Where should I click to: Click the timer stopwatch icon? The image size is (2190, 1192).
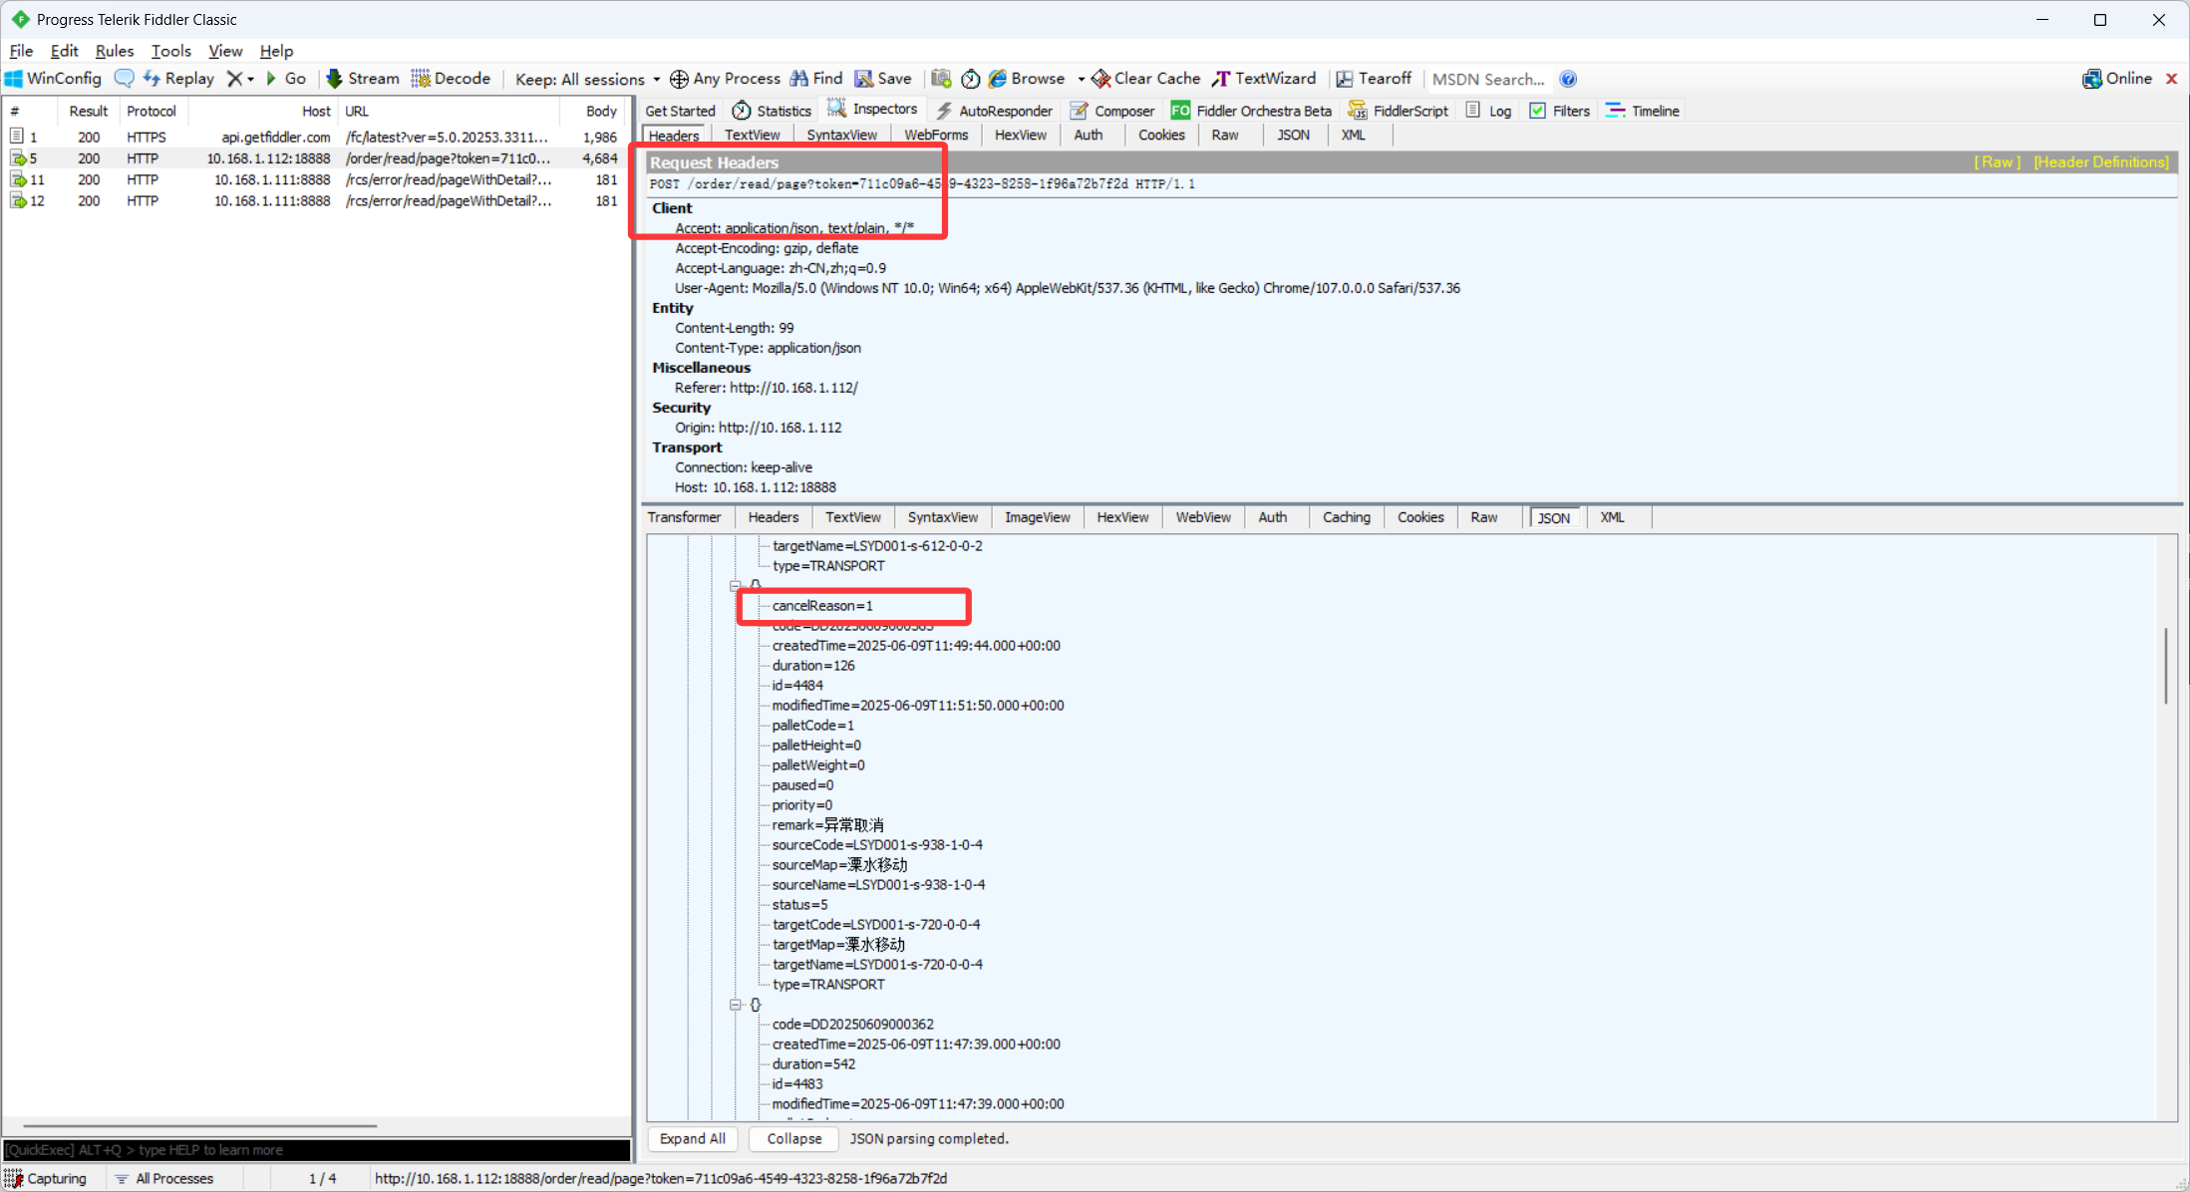tap(970, 79)
